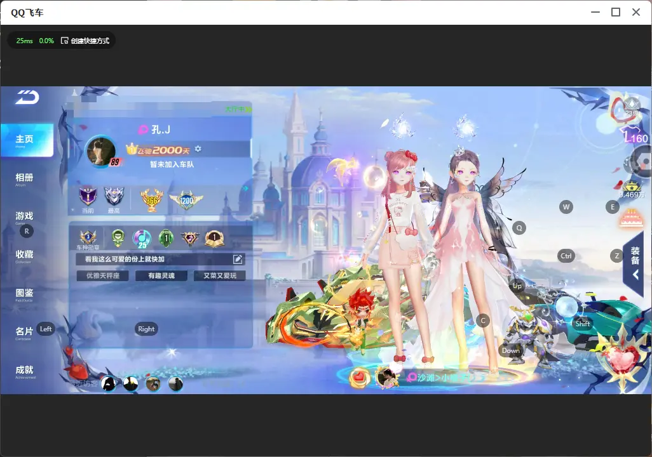This screenshot has height=457, width=652.
Task: Click the music note 25 medal
Action: click(x=142, y=239)
